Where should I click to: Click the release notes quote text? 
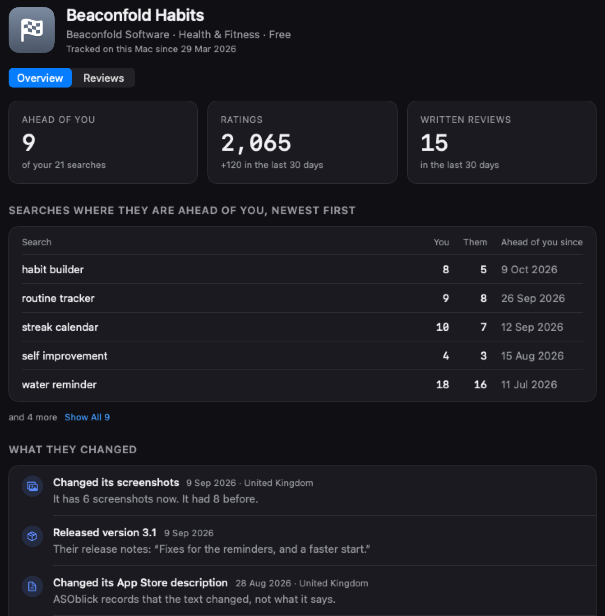(212, 549)
